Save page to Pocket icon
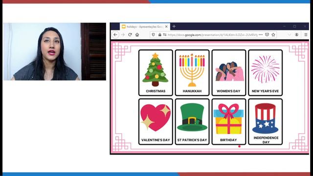The height and width of the screenshot is (176, 313). tap(267, 35)
